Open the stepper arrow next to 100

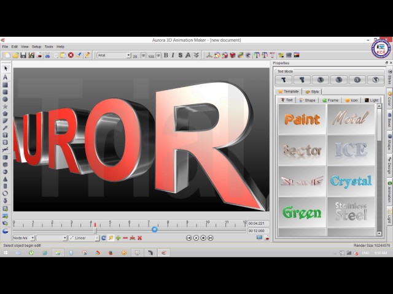pos(158,55)
